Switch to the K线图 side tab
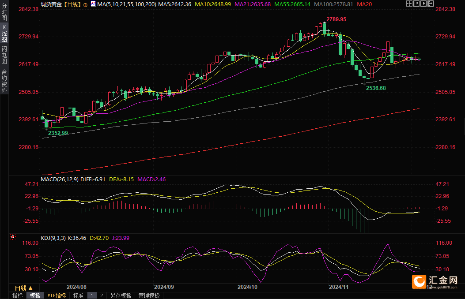Image resolution: width=465 pixels, height=299 pixels. click(x=4, y=33)
